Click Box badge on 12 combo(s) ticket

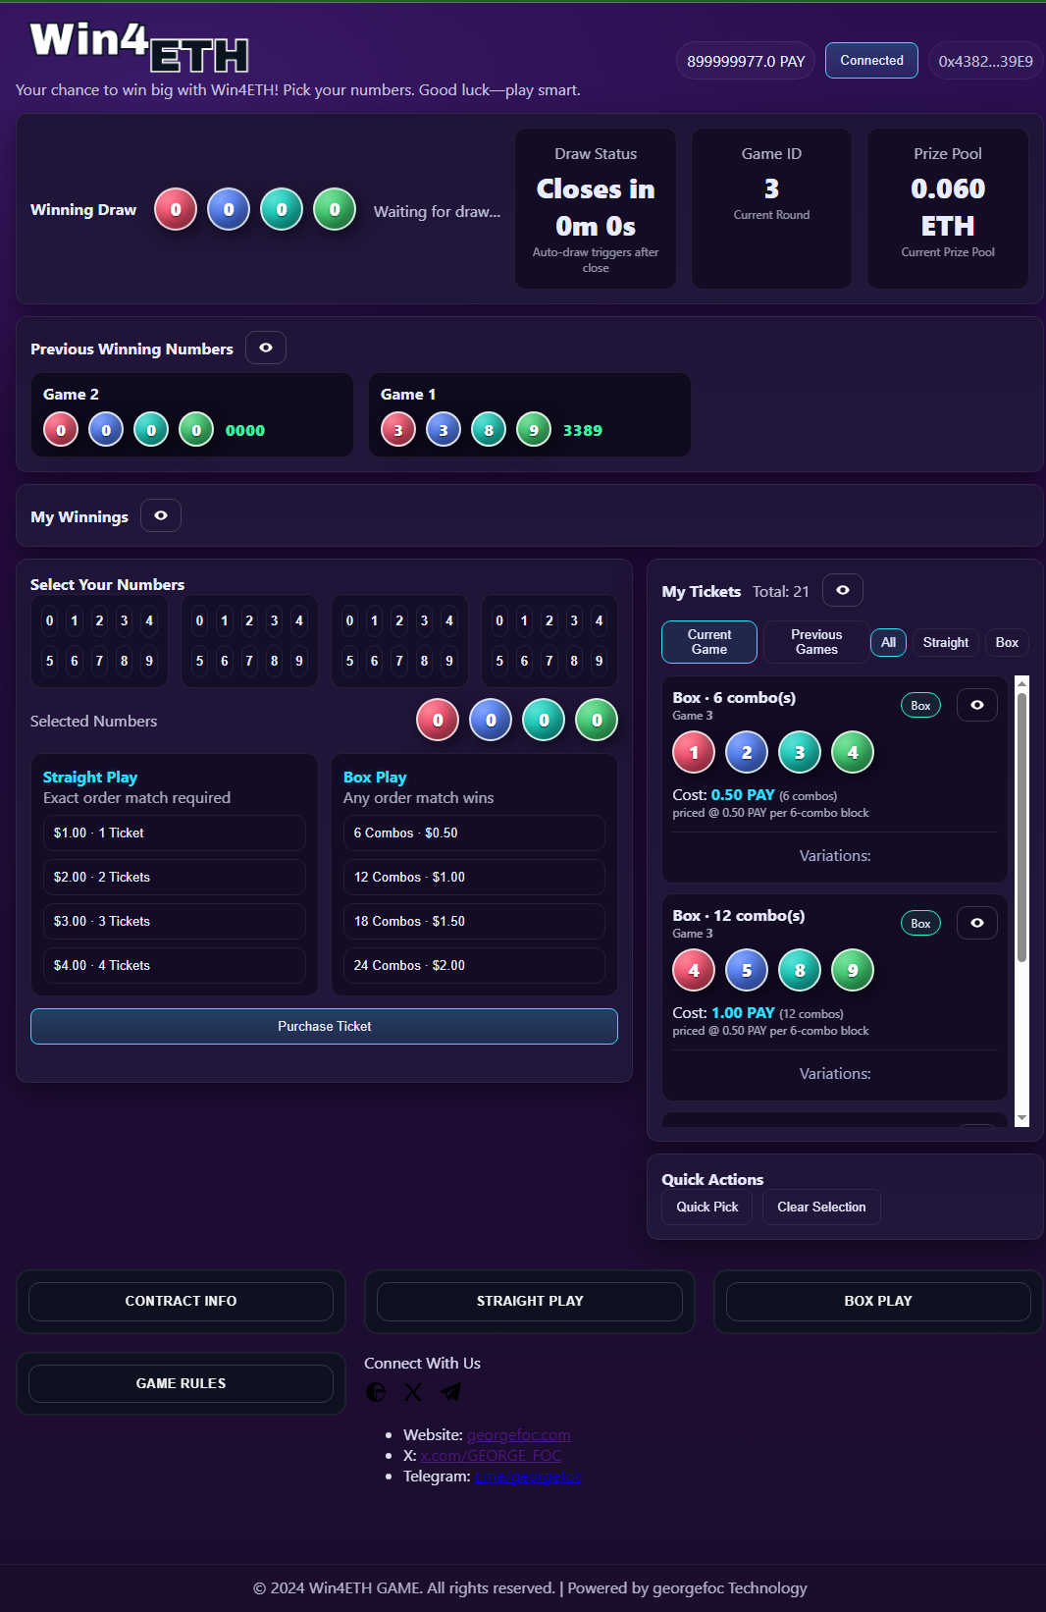pyautogui.click(x=920, y=923)
